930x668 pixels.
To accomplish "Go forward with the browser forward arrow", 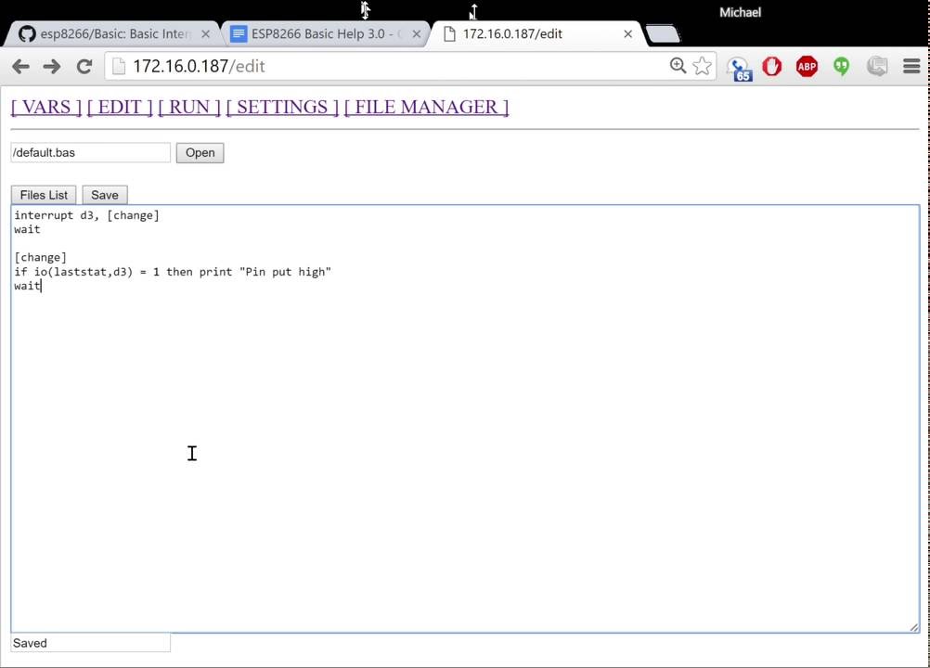I will pyautogui.click(x=52, y=67).
